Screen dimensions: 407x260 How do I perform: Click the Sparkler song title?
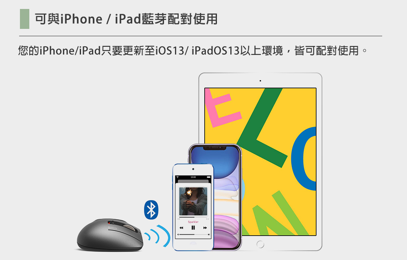(193, 222)
